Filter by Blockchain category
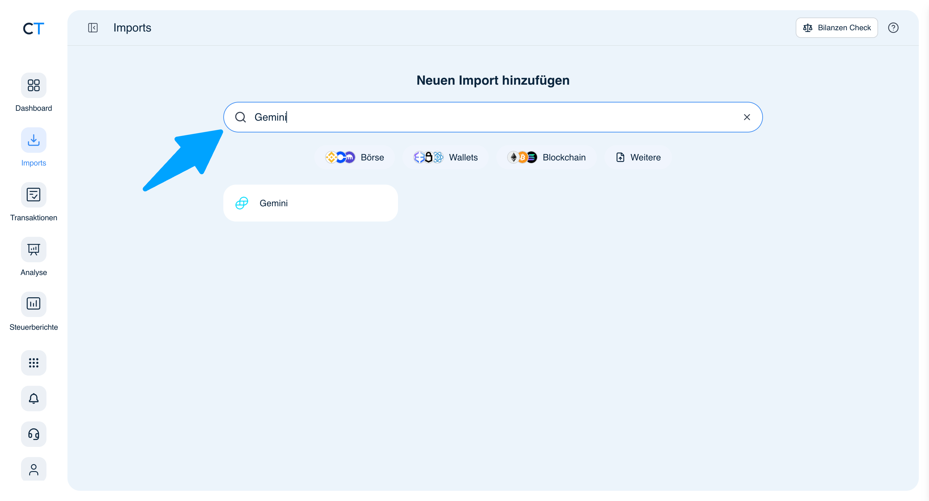 pyautogui.click(x=546, y=157)
